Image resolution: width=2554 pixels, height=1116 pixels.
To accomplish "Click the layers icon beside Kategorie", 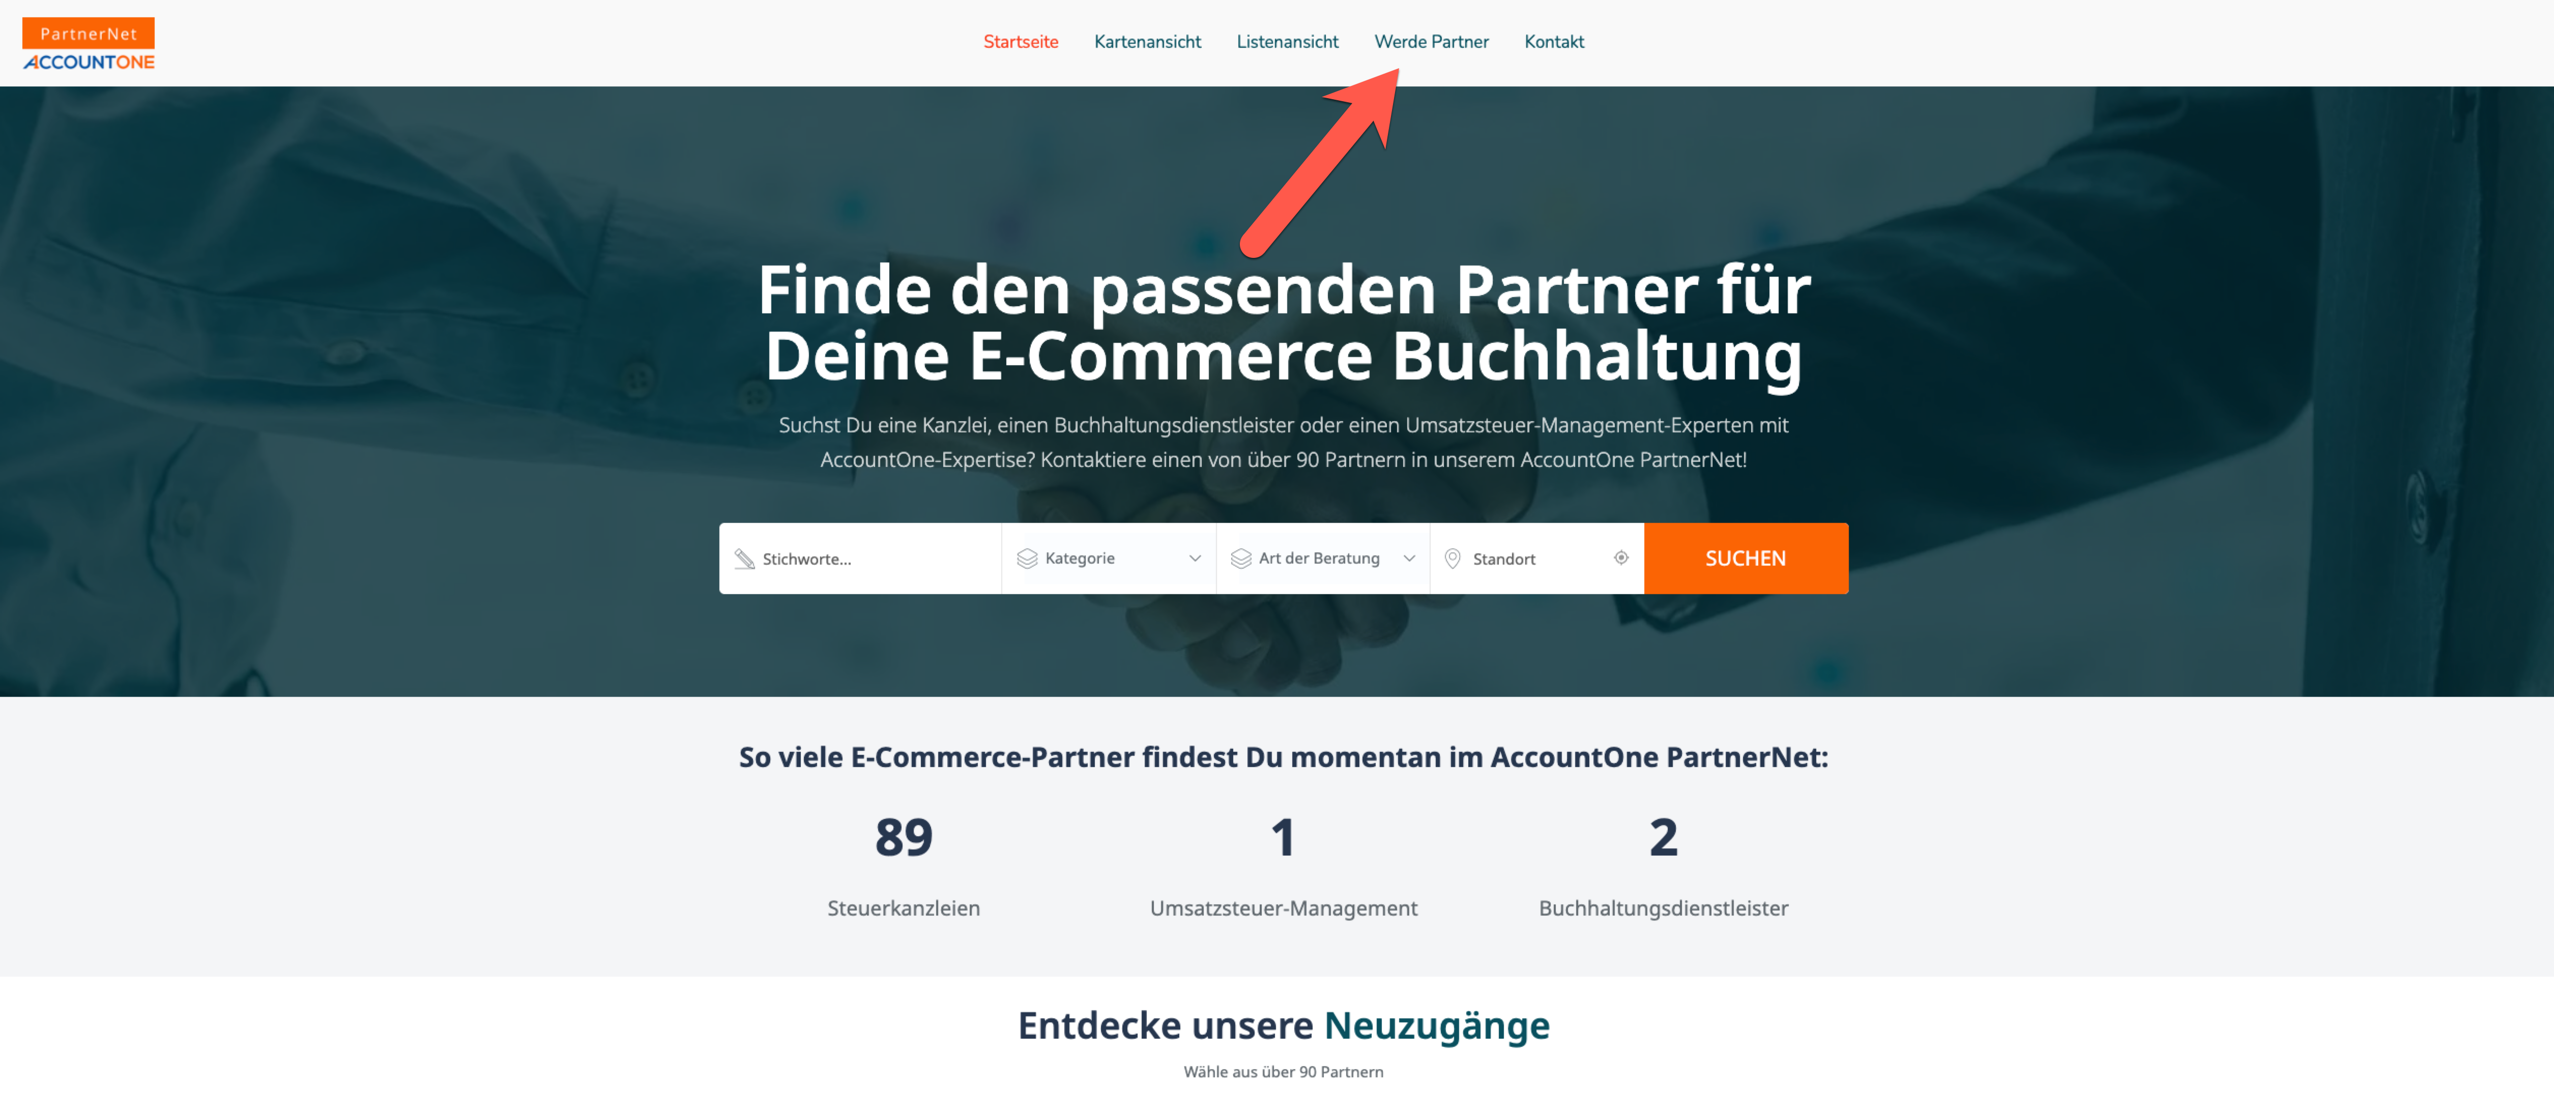I will (1027, 559).
